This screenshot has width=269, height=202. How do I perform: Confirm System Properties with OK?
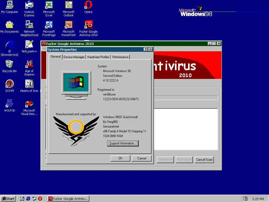pos(120,158)
